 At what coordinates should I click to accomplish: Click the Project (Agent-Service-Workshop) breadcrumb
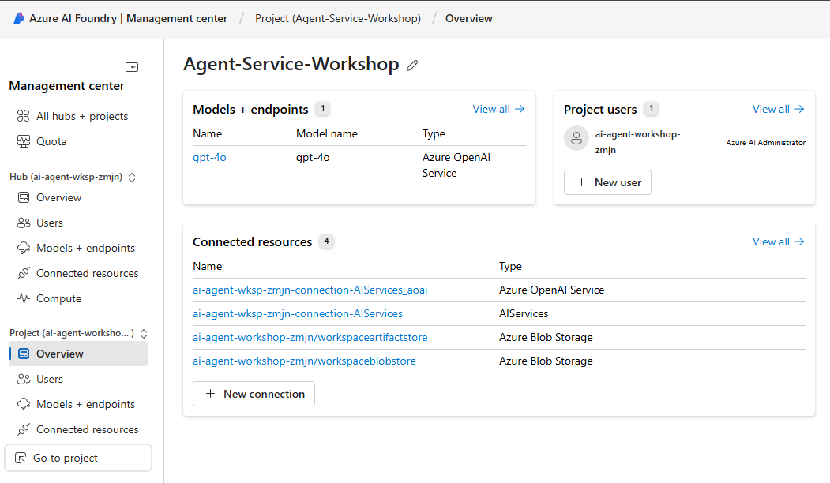[337, 18]
